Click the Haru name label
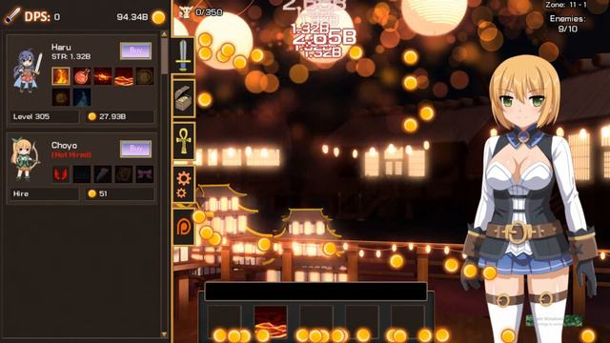This screenshot has width=610, height=343. click(x=61, y=48)
